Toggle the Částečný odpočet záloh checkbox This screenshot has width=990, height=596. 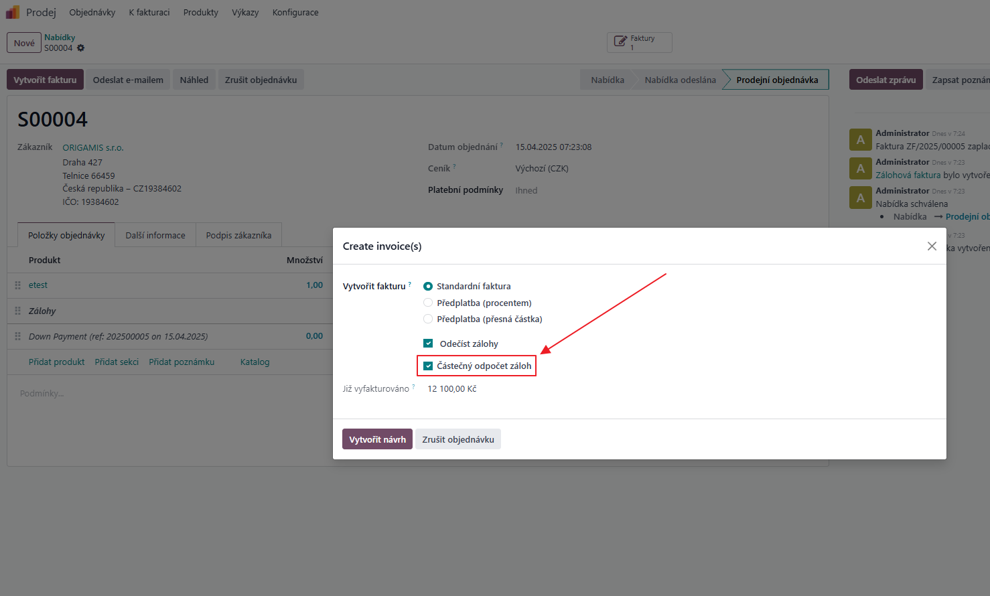pyautogui.click(x=428, y=366)
